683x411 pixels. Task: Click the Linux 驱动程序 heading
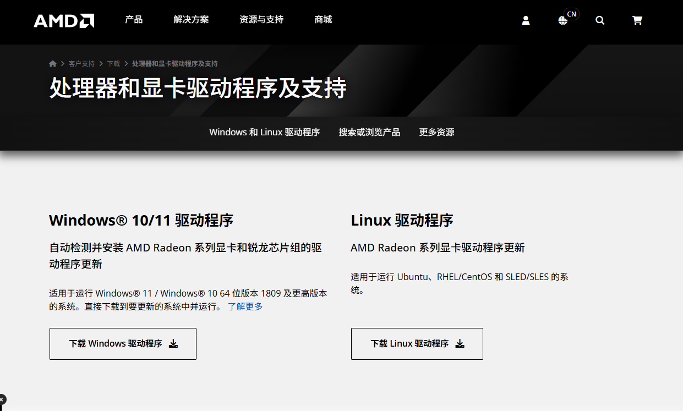click(x=402, y=221)
